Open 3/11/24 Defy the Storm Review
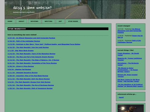 (29, 79)
